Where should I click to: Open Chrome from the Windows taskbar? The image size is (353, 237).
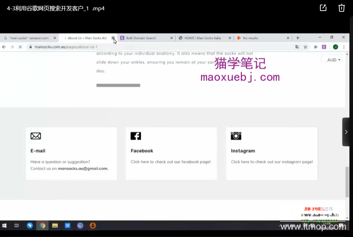coord(43,226)
